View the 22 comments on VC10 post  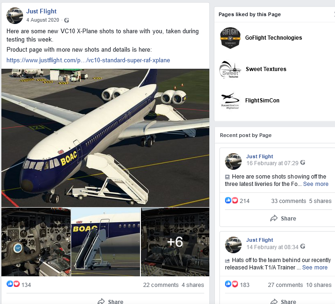pos(161,285)
